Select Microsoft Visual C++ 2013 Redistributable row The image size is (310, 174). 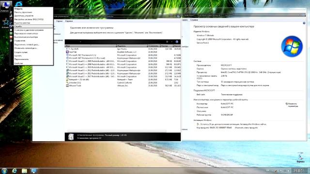[123, 73]
